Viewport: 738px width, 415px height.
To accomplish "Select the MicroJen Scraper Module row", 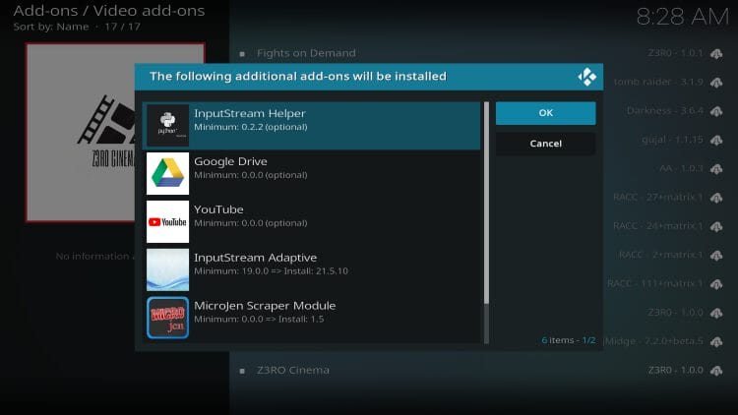I will tap(312, 318).
